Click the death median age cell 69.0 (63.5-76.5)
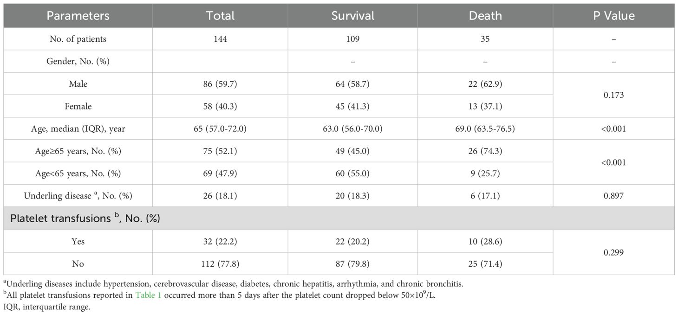The height and width of the screenshot is (315, 678). click(485, 129)
